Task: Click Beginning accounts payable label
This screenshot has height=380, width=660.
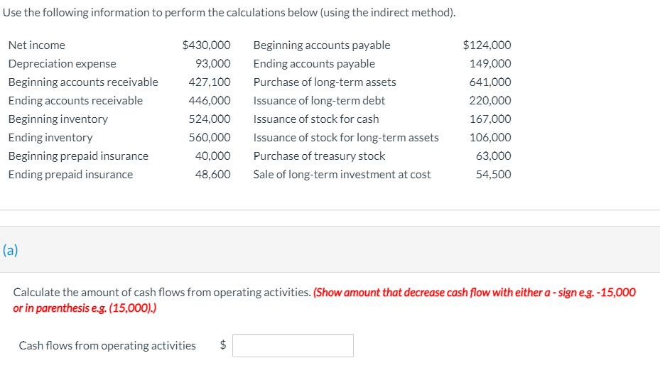Action: click(322, 45)
